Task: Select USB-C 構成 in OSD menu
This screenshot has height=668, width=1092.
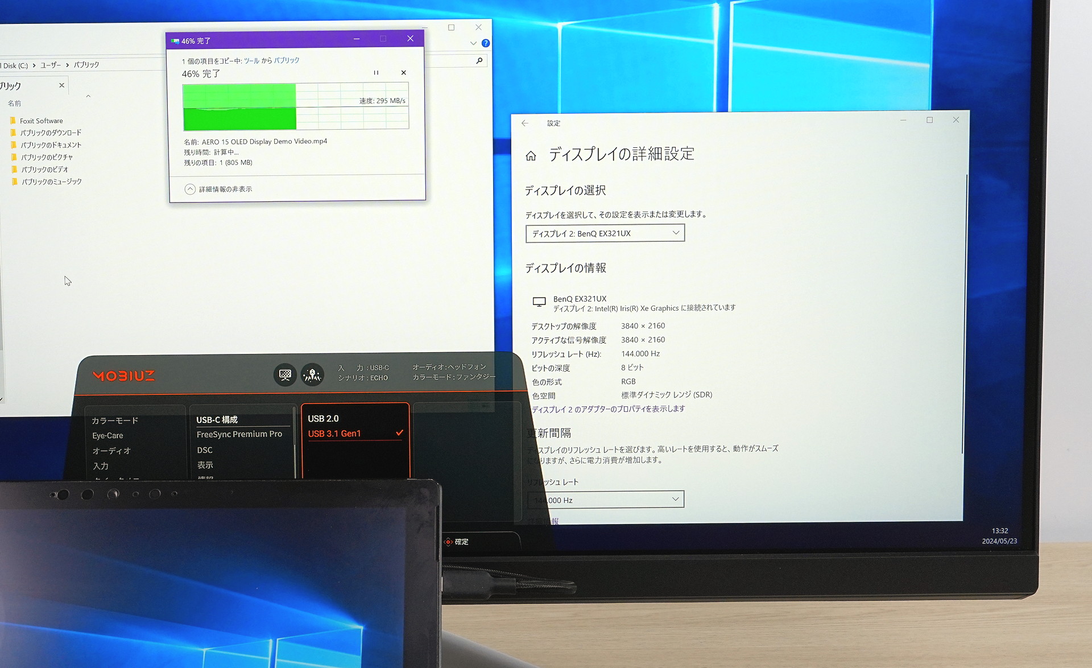Action: click(x=217, y=420)
